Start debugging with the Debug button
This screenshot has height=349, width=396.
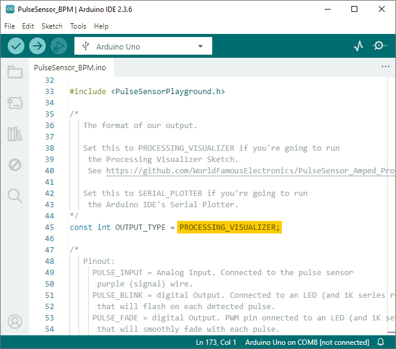click(x=58, y=46)
